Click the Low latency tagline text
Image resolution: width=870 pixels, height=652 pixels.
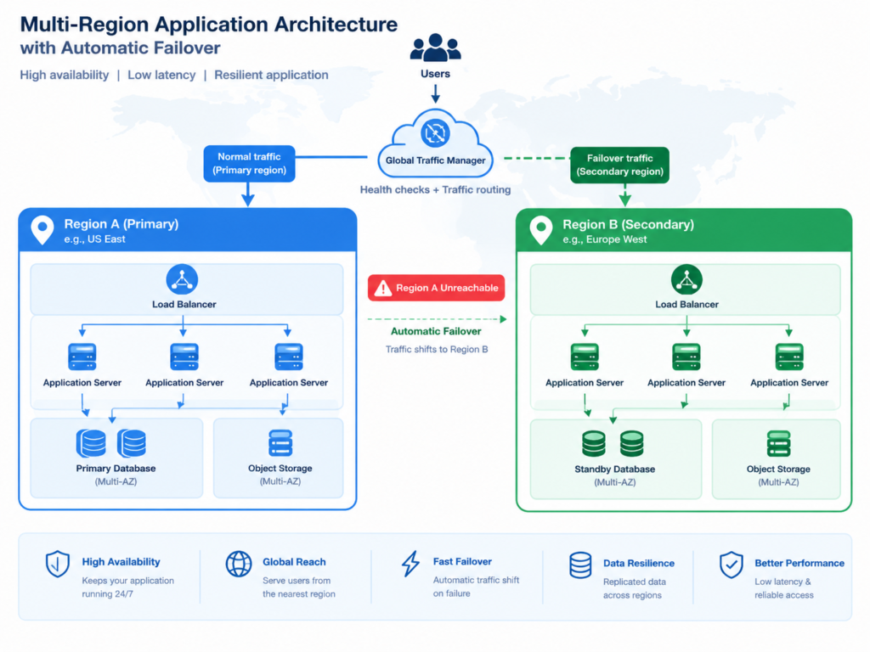point(161,75)
